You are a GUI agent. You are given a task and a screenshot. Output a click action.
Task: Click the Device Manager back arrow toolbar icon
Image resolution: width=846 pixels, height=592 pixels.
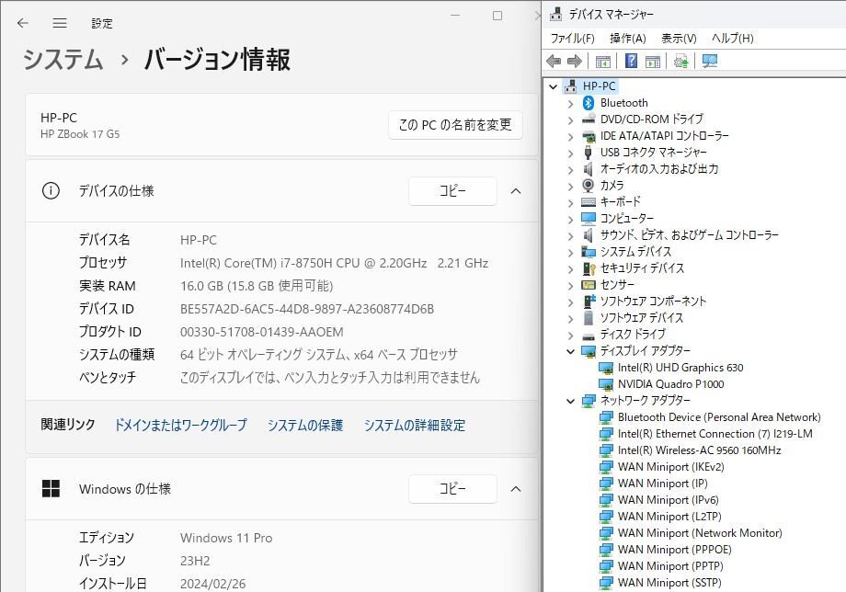pyautogui.click(x=554, y=61)
